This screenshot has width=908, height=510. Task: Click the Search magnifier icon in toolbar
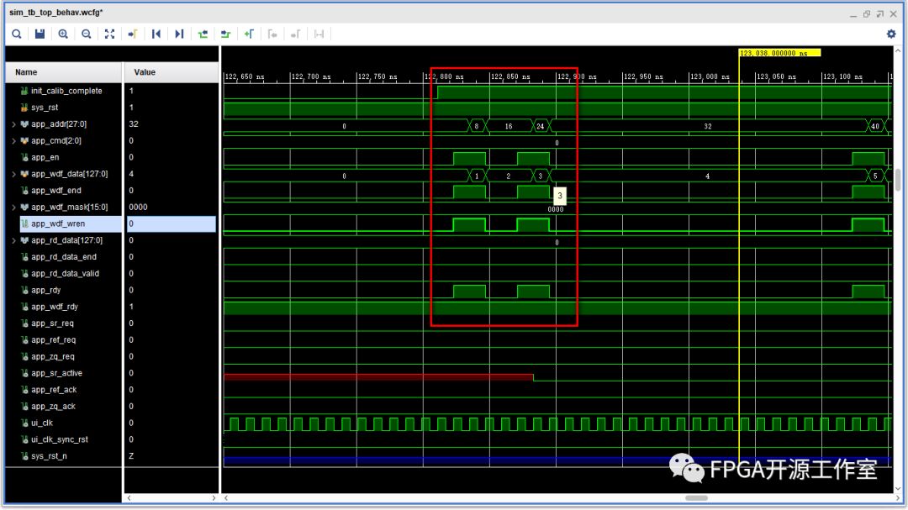pos(16,34)
